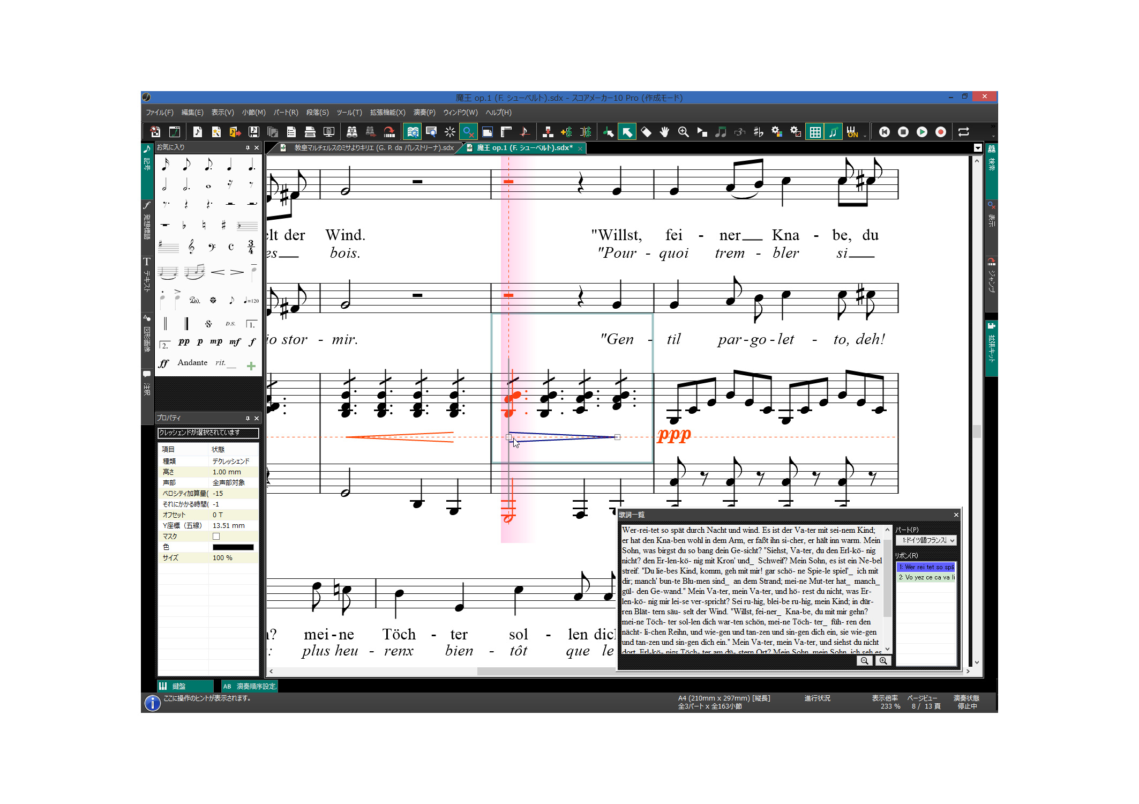Open the ファイル(F) menu
The height and width of the screenshot is (804, 1139).
click(x=160, y=113)
